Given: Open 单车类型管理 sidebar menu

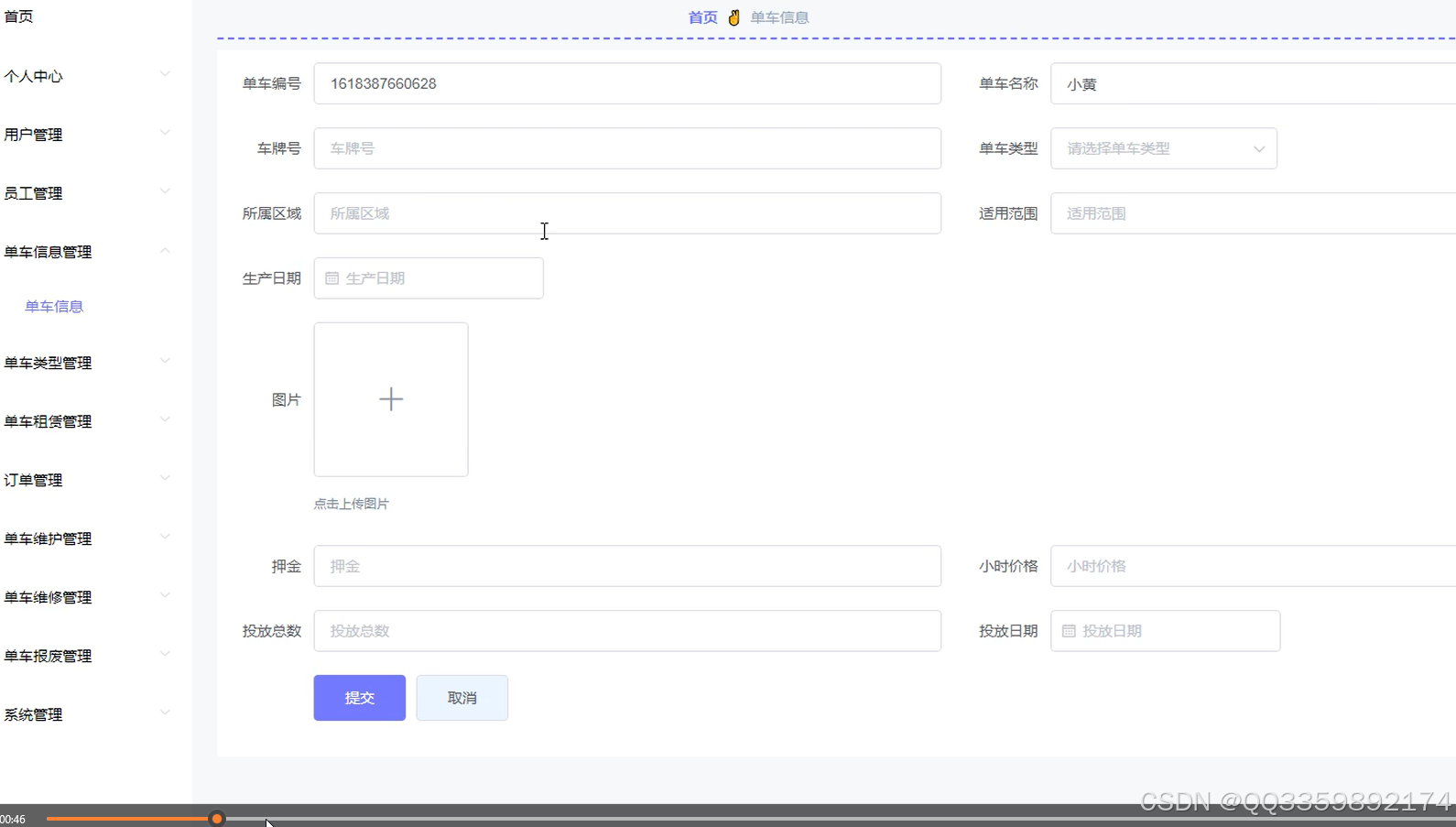Looking at the screenshot, I should 48,363.
